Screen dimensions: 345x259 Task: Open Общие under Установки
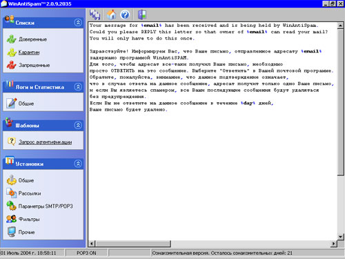click(x=26, y=180)
